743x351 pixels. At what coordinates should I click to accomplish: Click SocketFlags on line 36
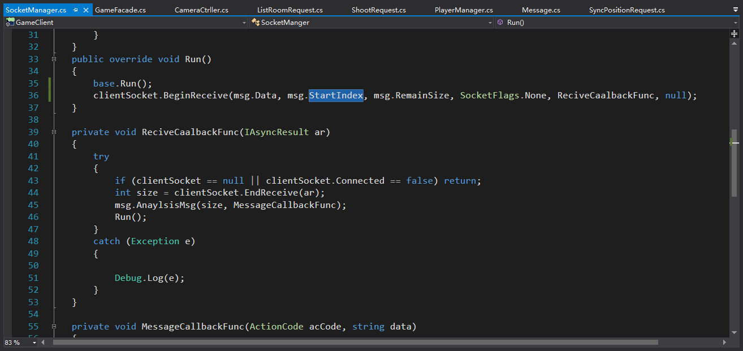pos(490,96)
